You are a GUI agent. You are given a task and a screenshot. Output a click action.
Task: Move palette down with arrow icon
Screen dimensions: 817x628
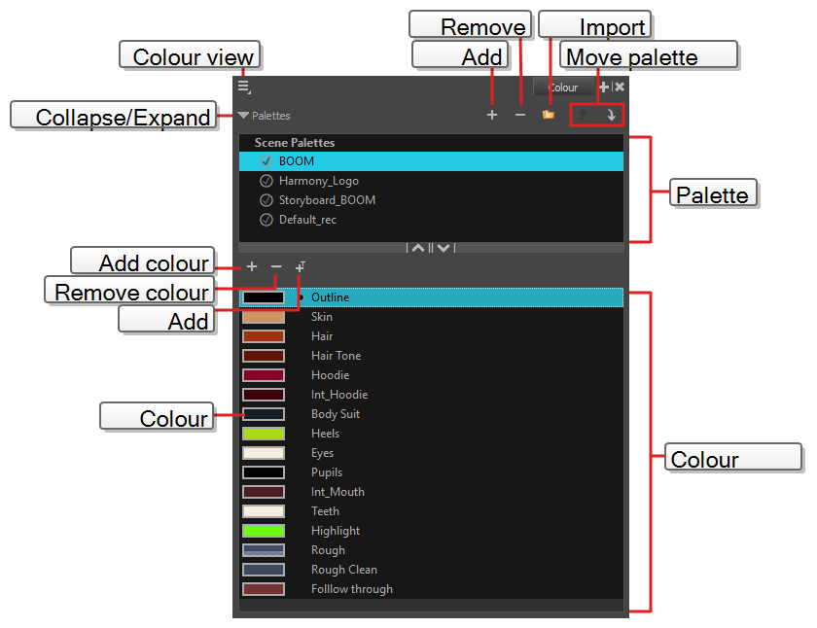click(611, 115)
